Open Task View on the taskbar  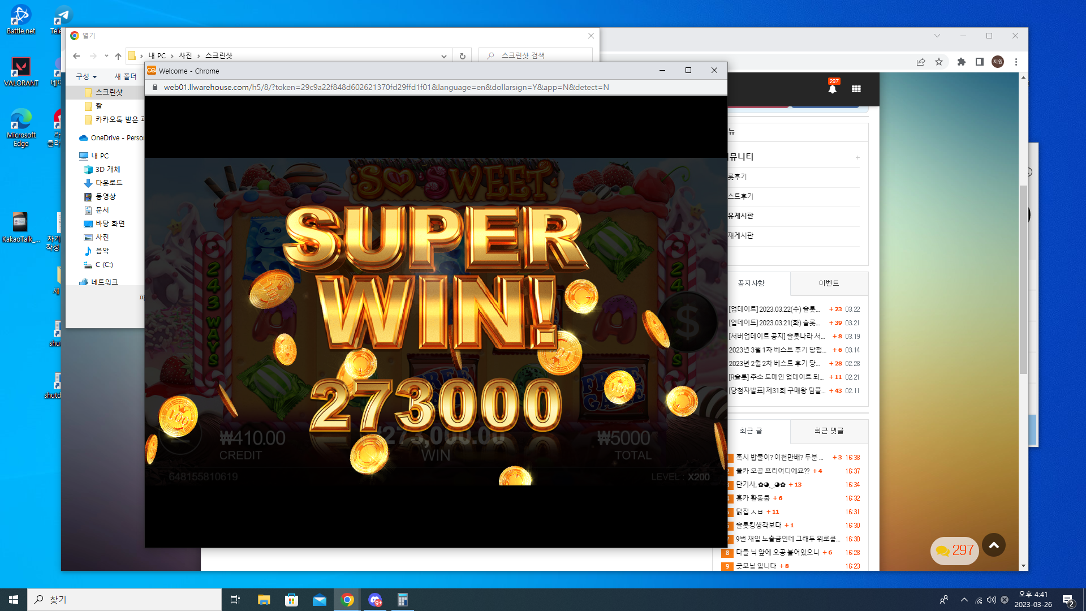click(x=235, y=600)
